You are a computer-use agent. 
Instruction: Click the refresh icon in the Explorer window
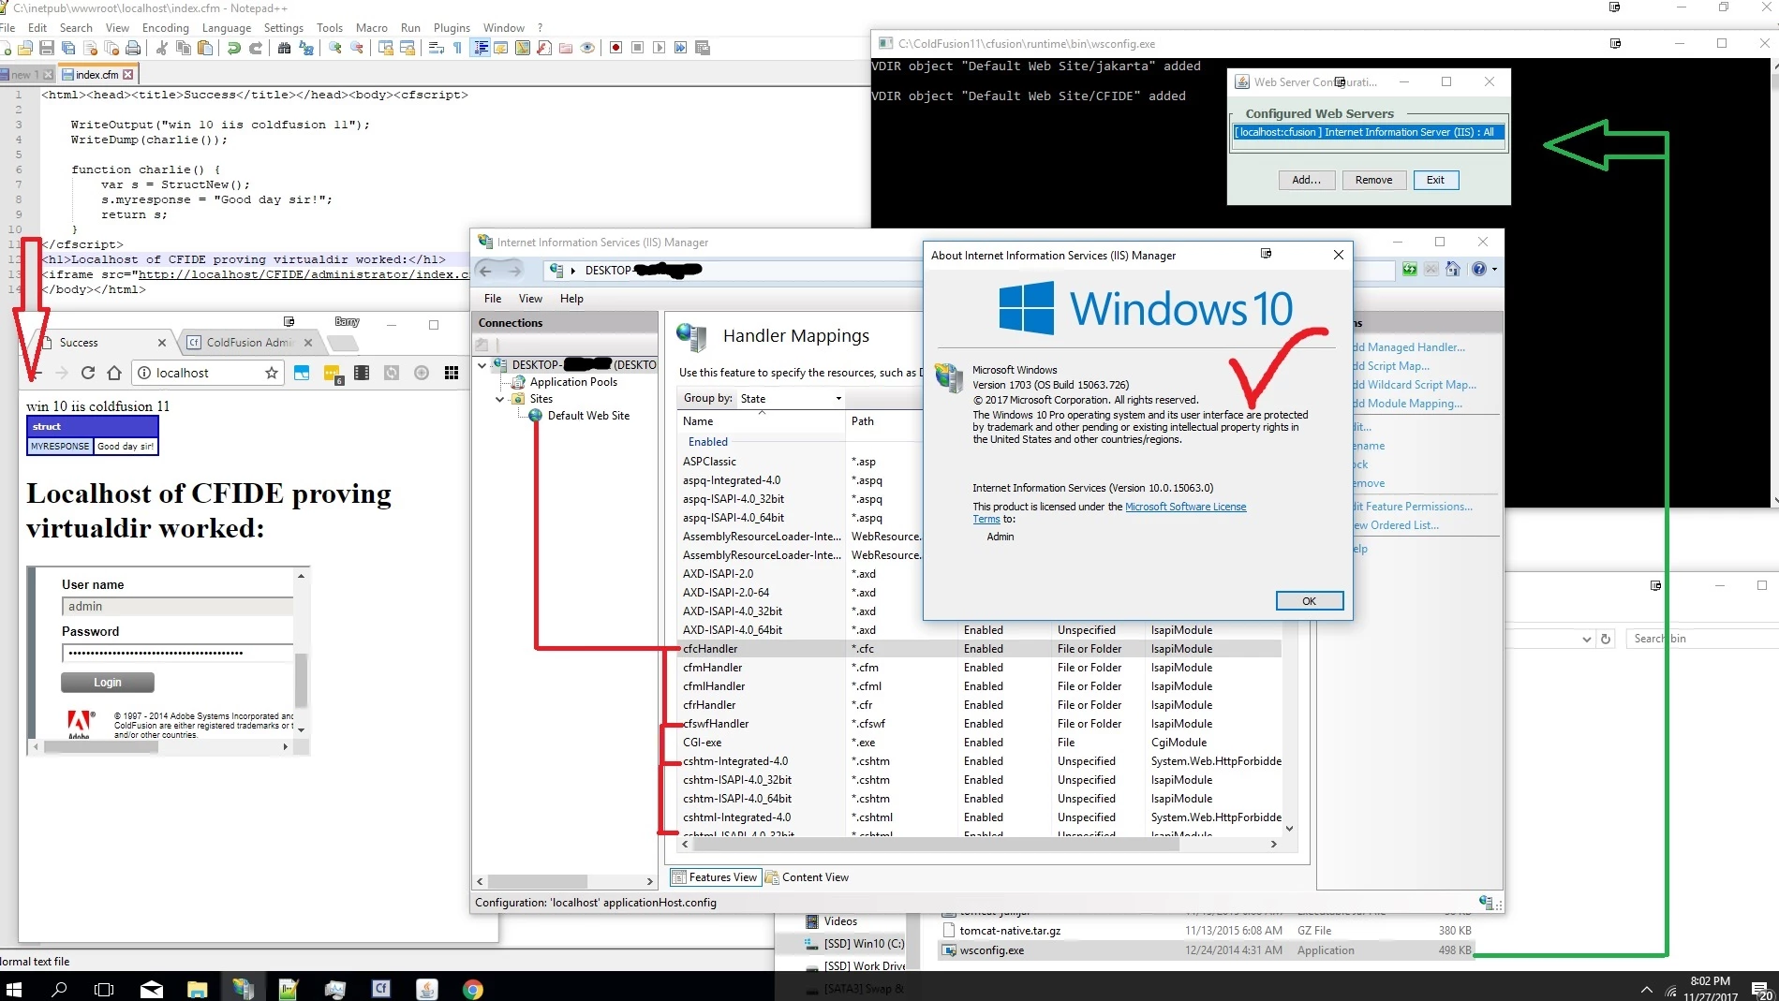[1606, 639]
